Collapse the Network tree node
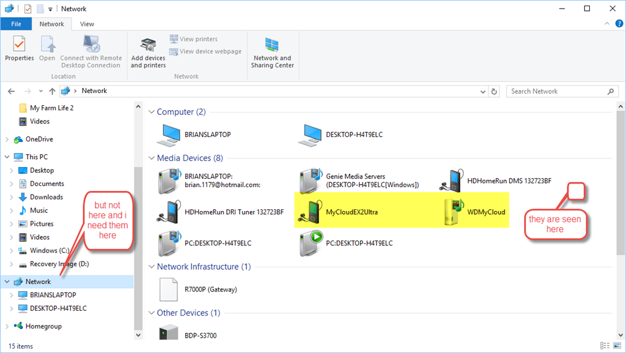626x353 pixels. click(7, 281)
